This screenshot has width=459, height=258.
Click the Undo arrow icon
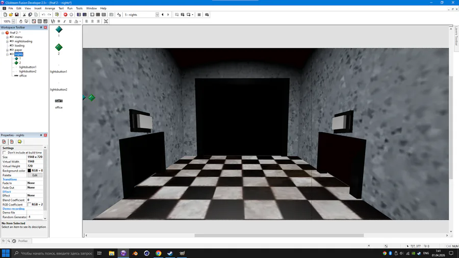click(43, 15)
